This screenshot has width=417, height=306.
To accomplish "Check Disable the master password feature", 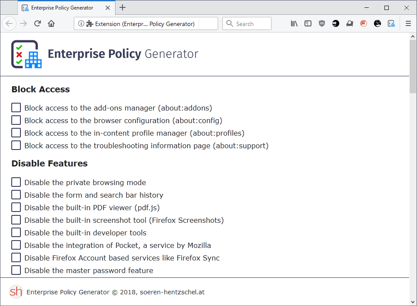I will [x=16, y=270].
